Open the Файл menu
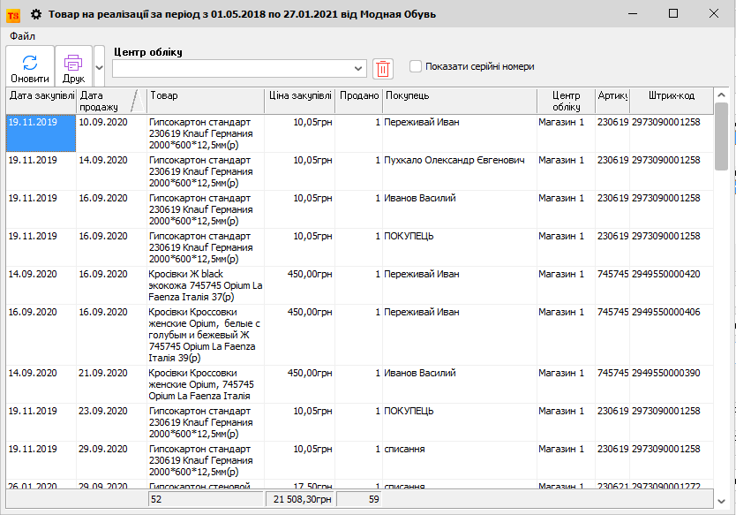Viewport: 736px width, 515px height. point(23,36)
